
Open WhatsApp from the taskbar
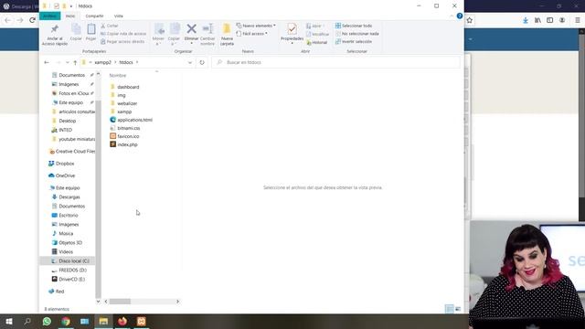click(x=47, y=322)
